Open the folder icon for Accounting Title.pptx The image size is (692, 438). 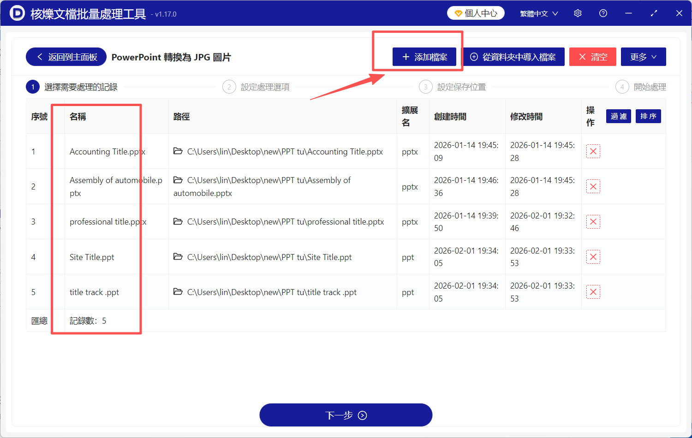point(178,151)
